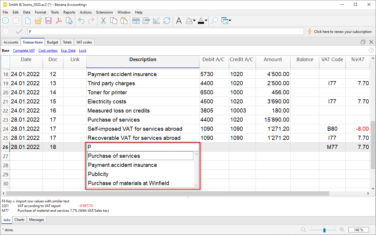Copy selection with the two-pages icon
The height and width of the screenshot is (235, 376).
[x=114, y=21]
